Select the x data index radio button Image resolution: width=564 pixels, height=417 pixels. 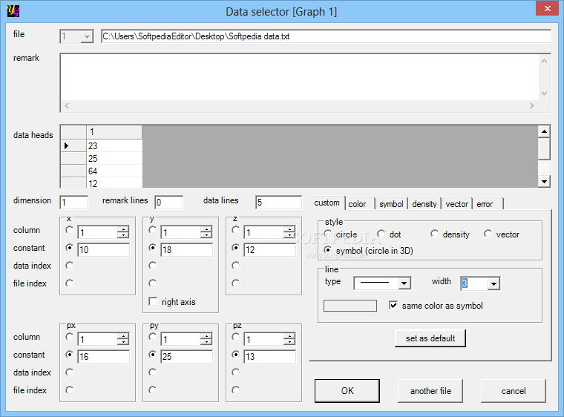pos(70,266)
